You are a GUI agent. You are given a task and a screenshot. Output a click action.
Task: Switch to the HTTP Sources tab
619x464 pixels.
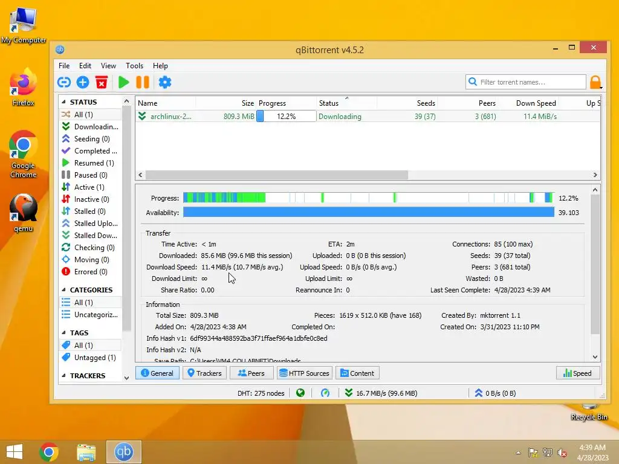[x=305, y=373]
